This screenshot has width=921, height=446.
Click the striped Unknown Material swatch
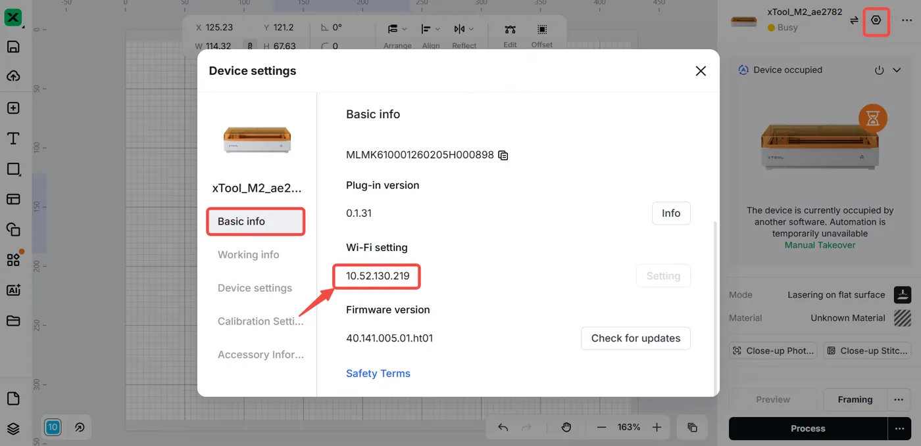(x=903, y=318)
